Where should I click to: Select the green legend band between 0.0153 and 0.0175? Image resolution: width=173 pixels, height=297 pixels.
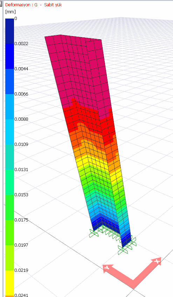(9, 207)
